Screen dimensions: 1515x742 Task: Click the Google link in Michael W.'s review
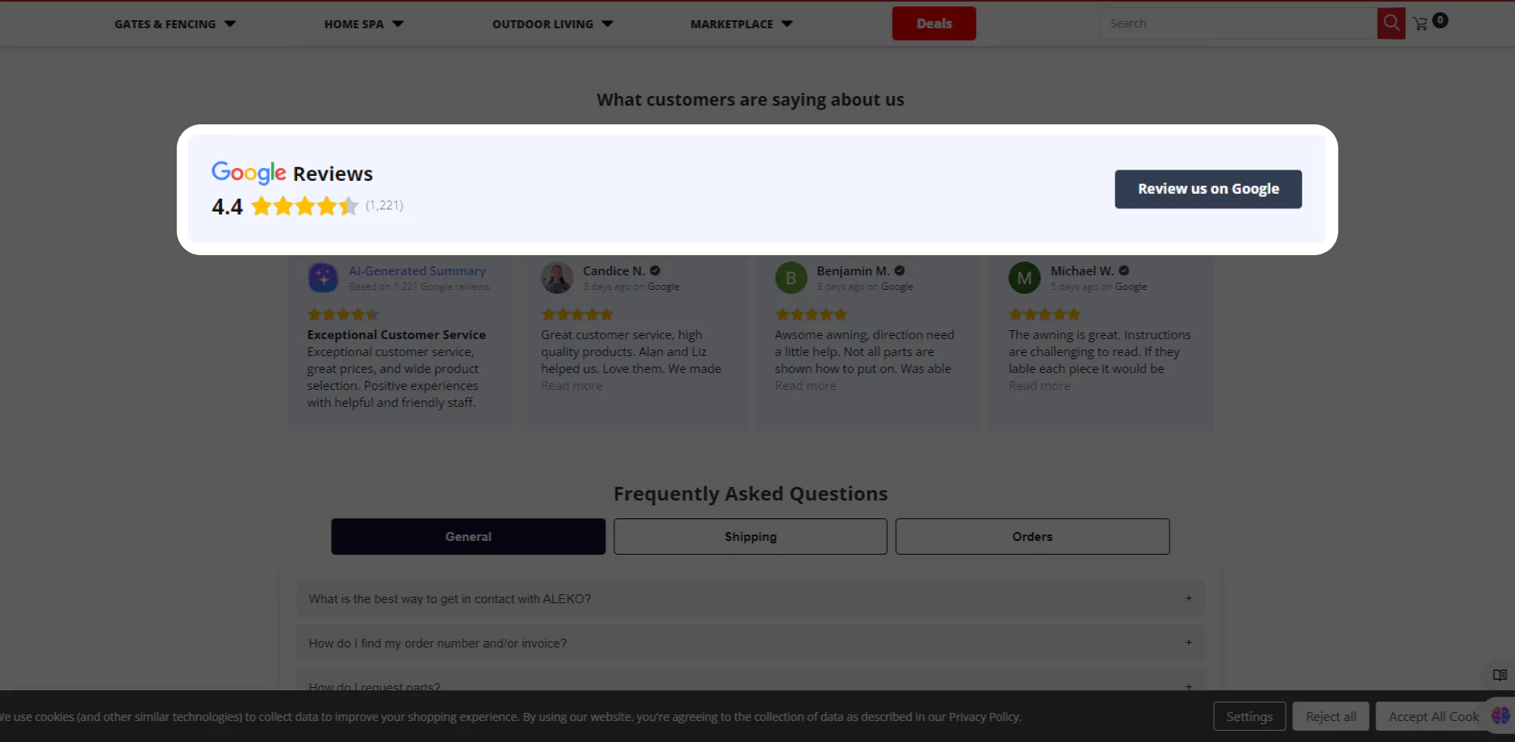[1131, 287]
